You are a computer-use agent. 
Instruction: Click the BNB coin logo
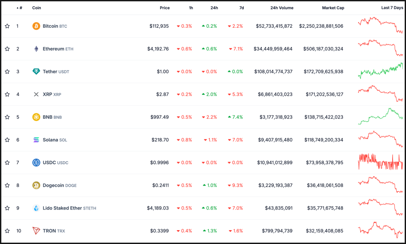(36, 117)
